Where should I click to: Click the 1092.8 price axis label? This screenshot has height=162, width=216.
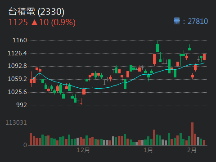pyautogui.click(x=17, y=66)
